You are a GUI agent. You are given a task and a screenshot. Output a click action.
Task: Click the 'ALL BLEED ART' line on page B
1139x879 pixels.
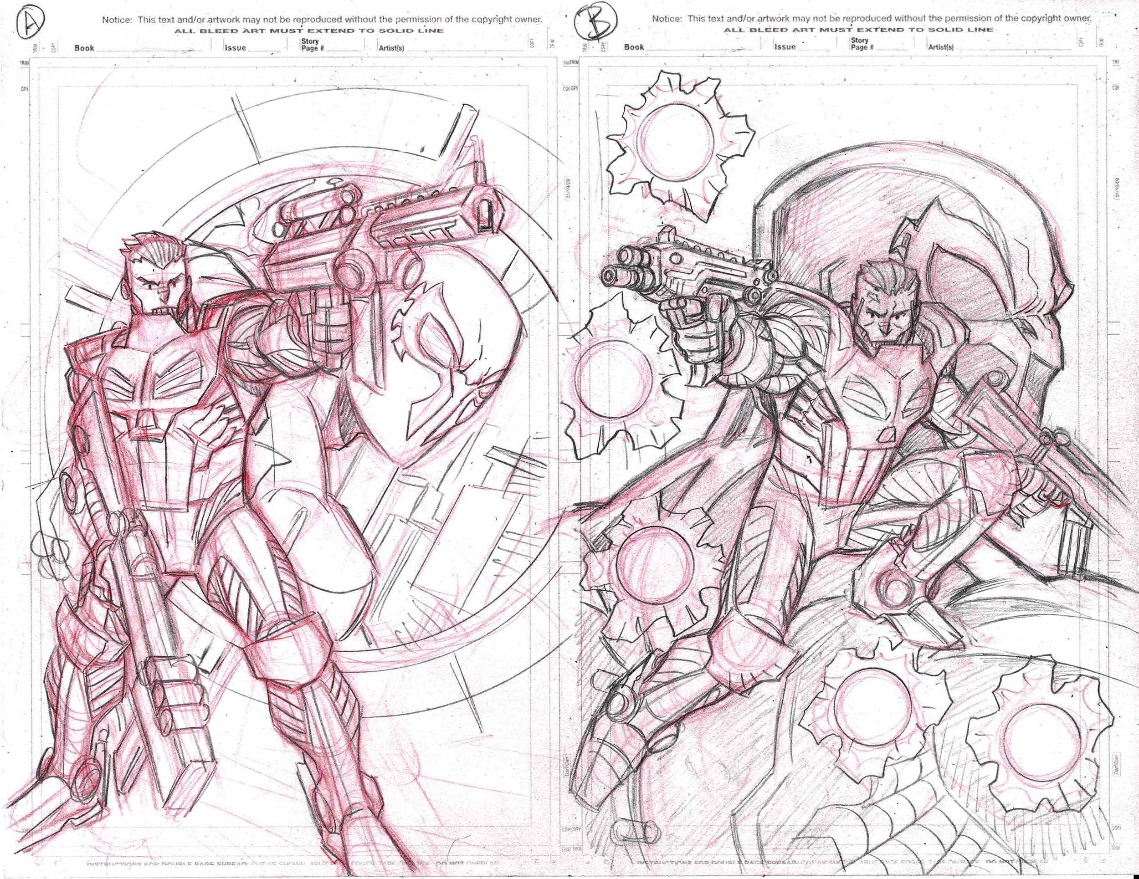click(x=858, y=30)
